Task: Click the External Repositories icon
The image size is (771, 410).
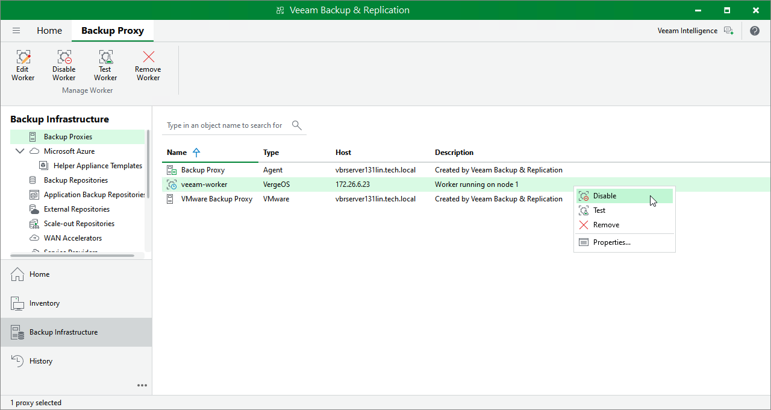Action: pyautogui.click(x=34, y=209)
